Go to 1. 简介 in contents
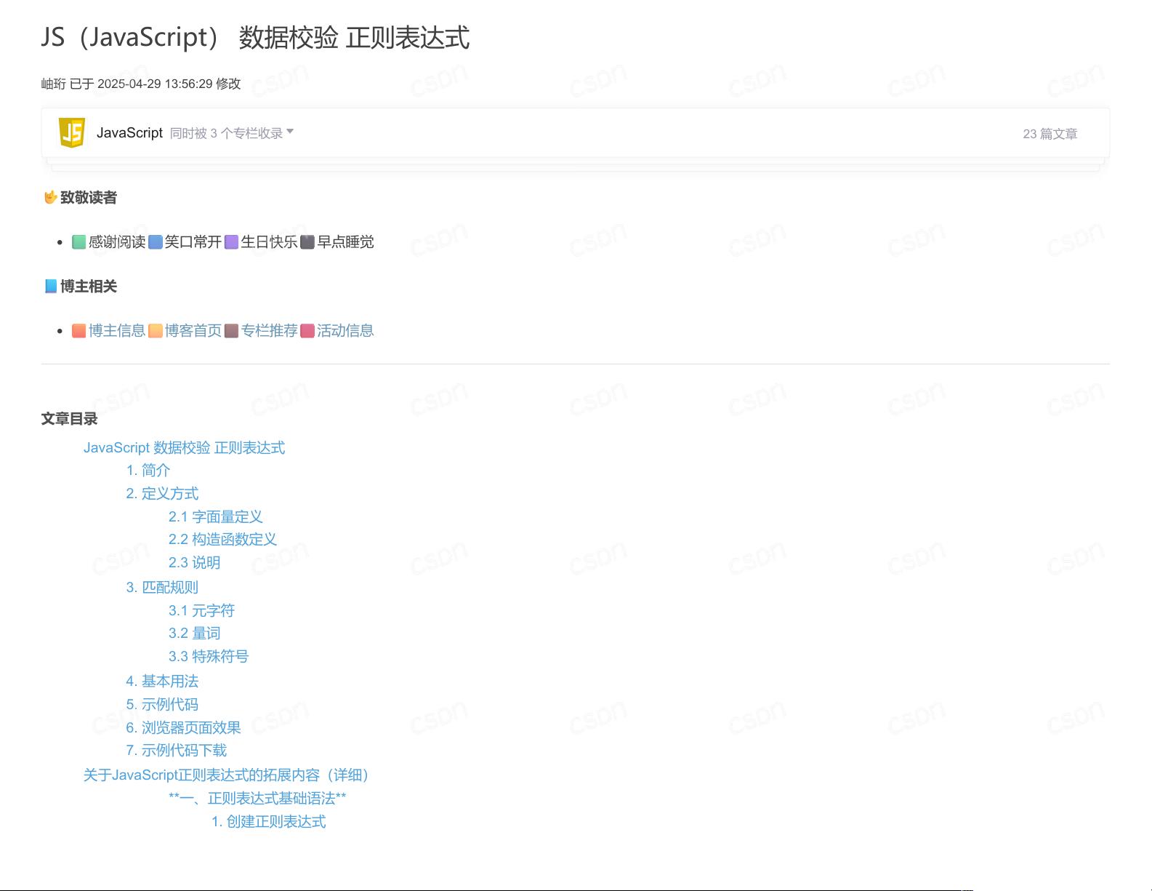 point(148,471)
